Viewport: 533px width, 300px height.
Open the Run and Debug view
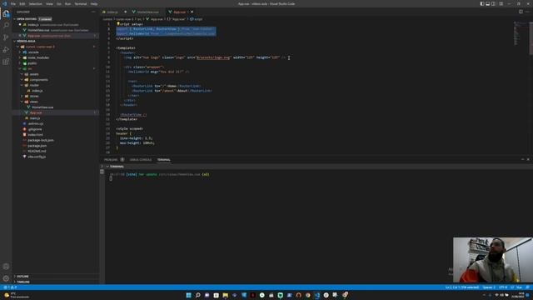(x=6, y=50)
